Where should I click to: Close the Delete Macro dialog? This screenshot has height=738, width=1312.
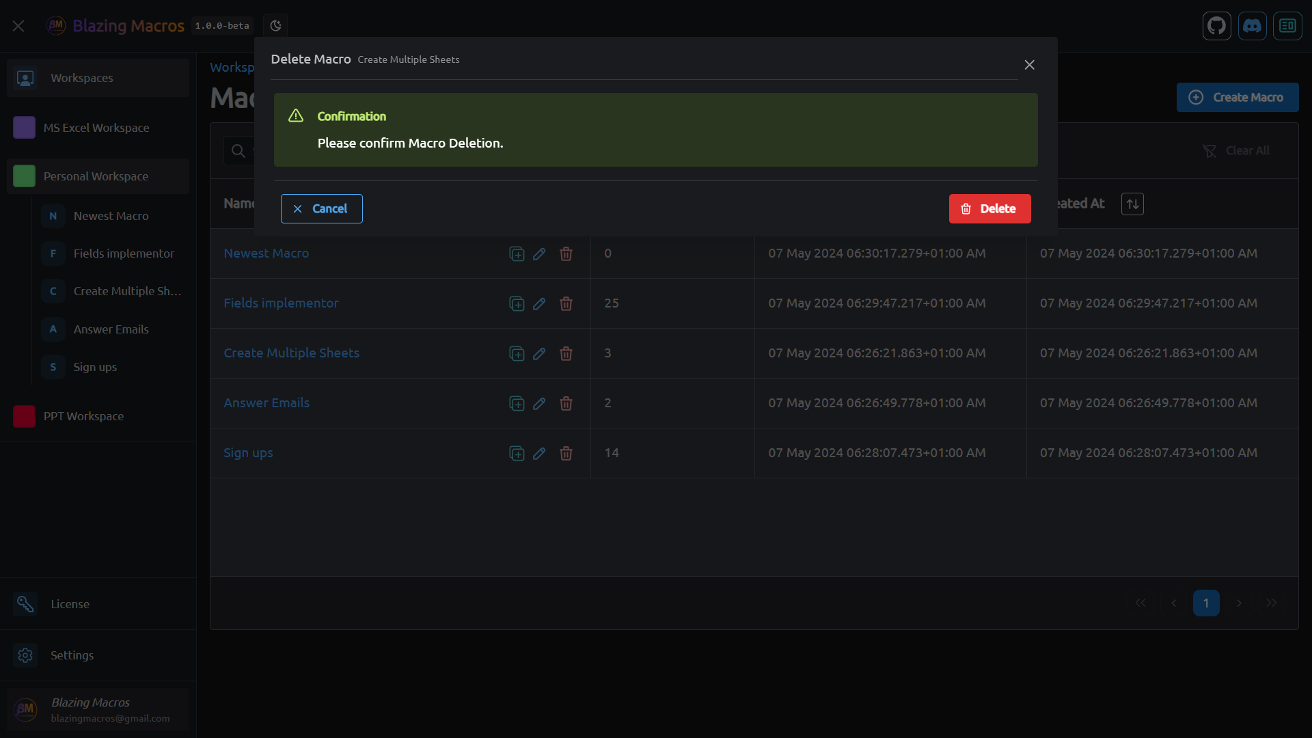tap(1029, 65)
